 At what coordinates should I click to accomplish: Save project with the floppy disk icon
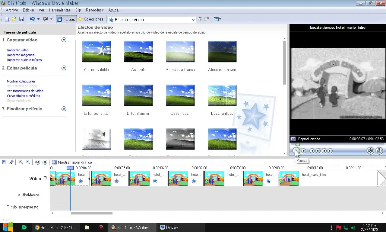[21, 19]
